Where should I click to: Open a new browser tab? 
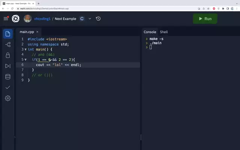pyautogui.click(x=39, y=3)
